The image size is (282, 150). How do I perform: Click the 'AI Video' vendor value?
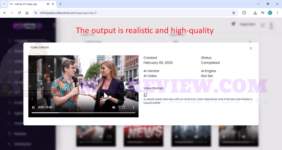point(150,76)
